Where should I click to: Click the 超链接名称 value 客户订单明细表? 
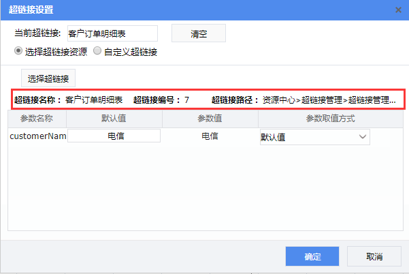click(x=94, y=100)
